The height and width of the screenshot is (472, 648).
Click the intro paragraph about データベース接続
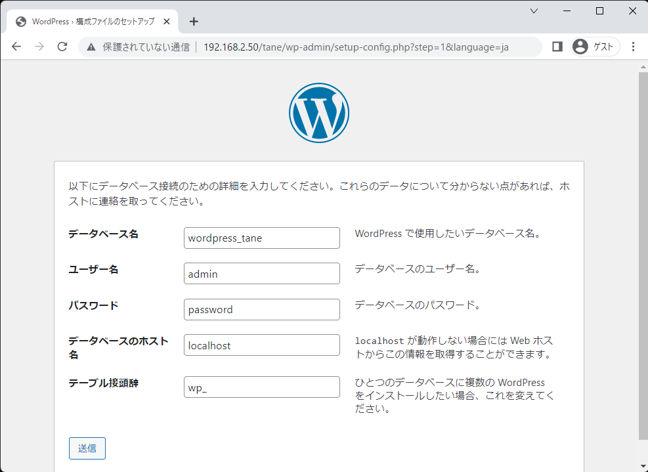pyautogui.click(x=319, y=194)
